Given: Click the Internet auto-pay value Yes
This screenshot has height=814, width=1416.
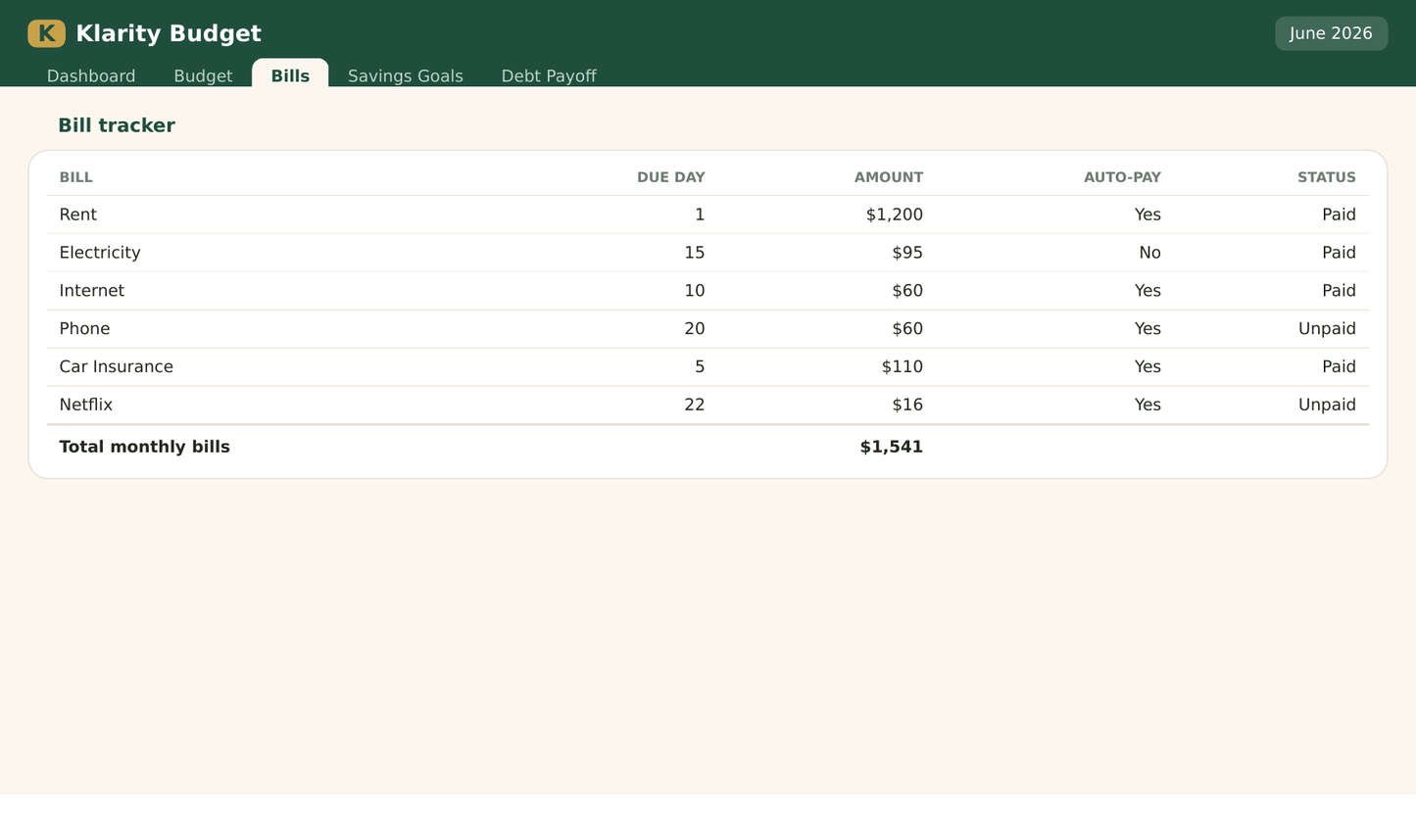Looking at the screenshot, I should pyautogui.click(x=1147, y=291).
